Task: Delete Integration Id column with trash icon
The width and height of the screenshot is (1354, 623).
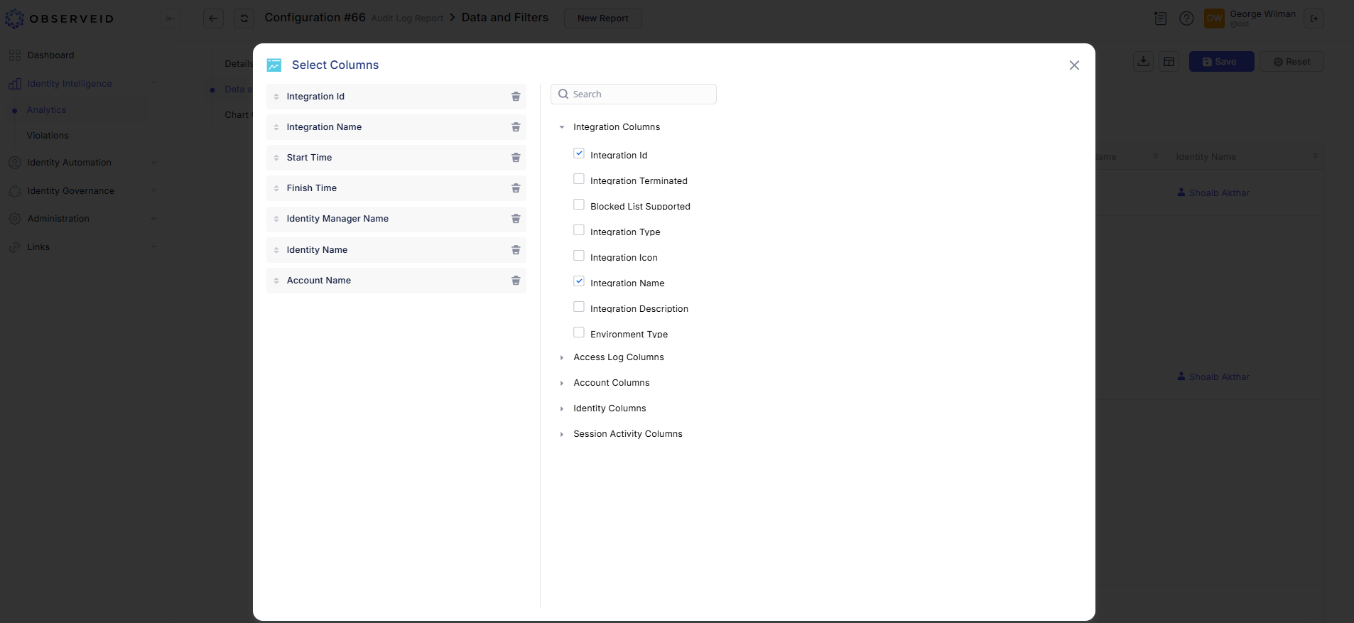Action: tap(516, 97)
